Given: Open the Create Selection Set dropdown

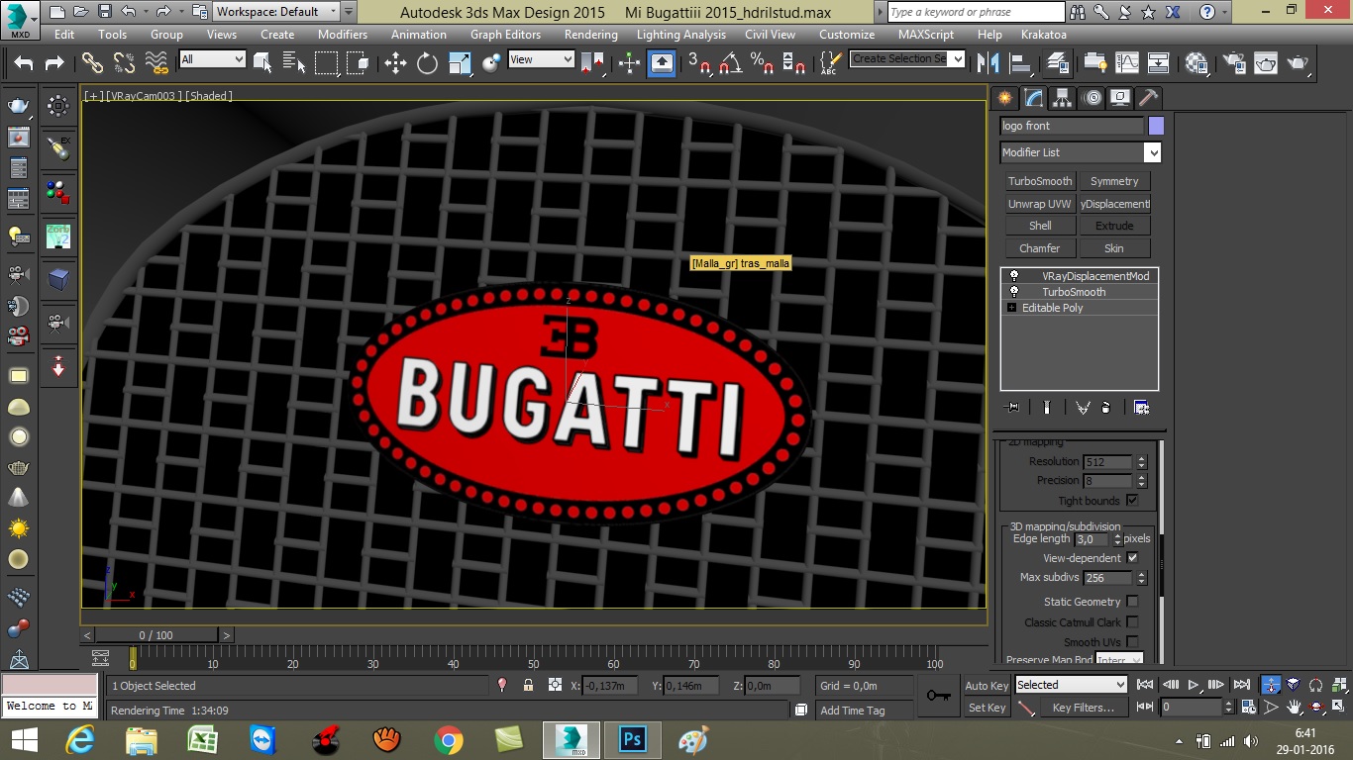Looking at the screenshot, I should tap(906, 59).
